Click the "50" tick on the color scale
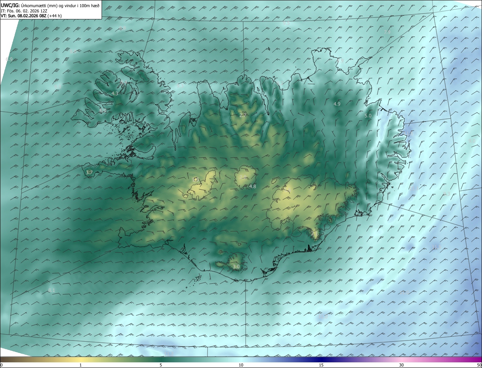 click(x=479, y=365)
